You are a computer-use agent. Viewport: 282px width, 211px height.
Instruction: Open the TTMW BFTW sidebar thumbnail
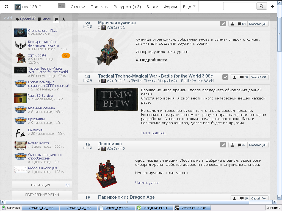(x=21, y=70)
